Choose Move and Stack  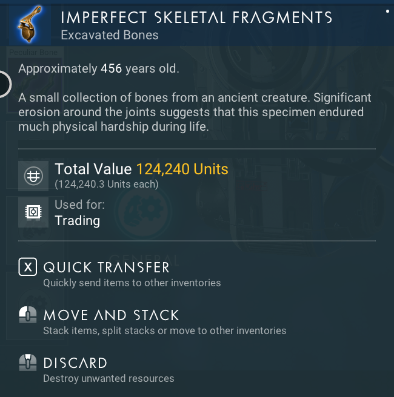click(x=111, y=315)
